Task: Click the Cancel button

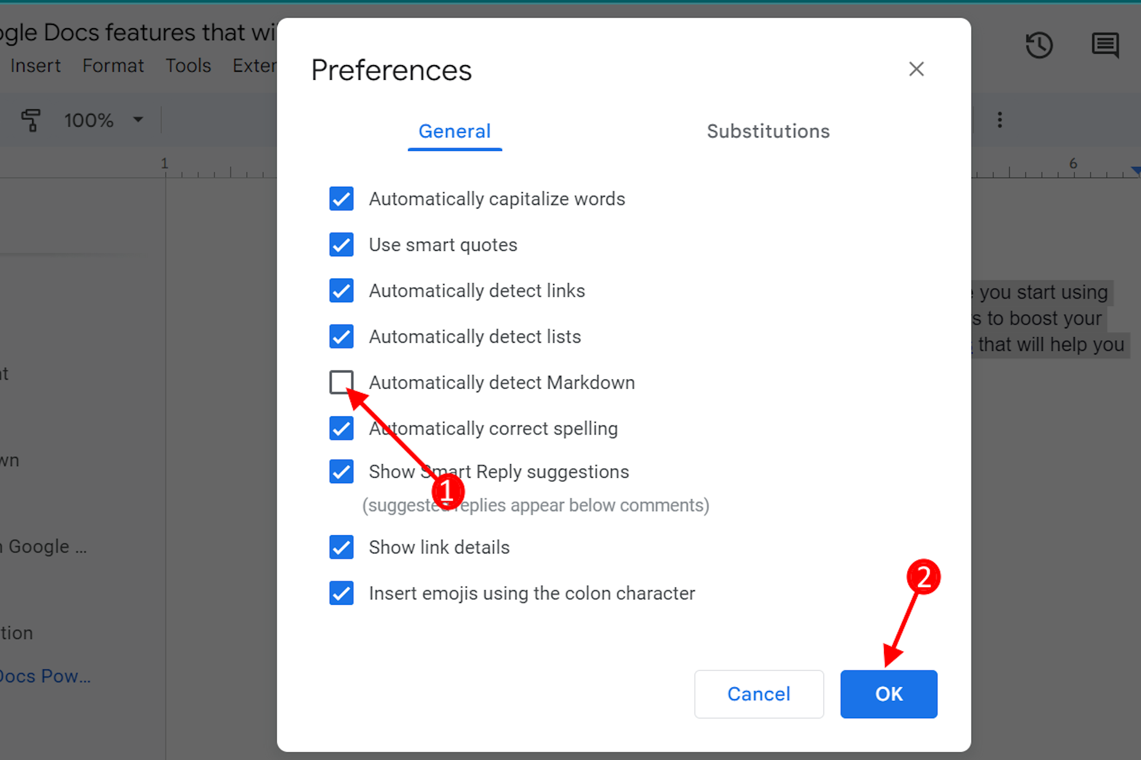Action: (758, 694)
